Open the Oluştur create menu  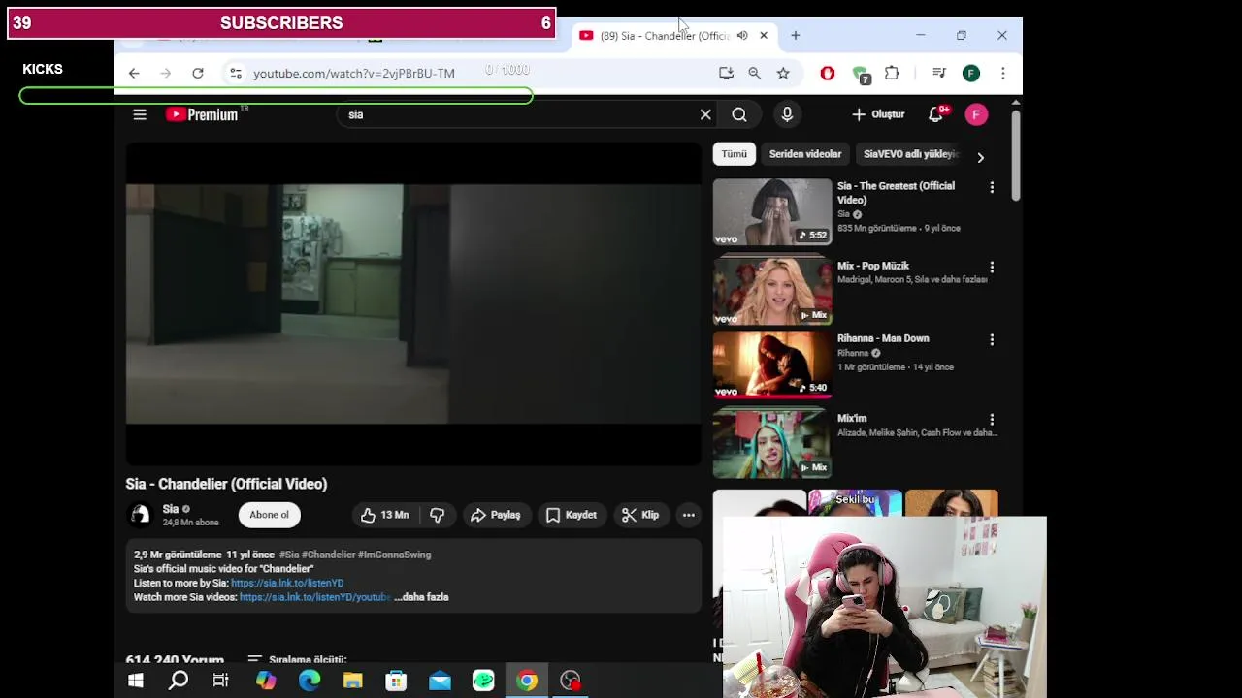(878, 114)
